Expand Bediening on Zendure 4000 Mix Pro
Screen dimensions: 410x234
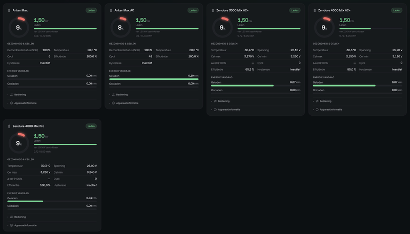coord(52,217)
